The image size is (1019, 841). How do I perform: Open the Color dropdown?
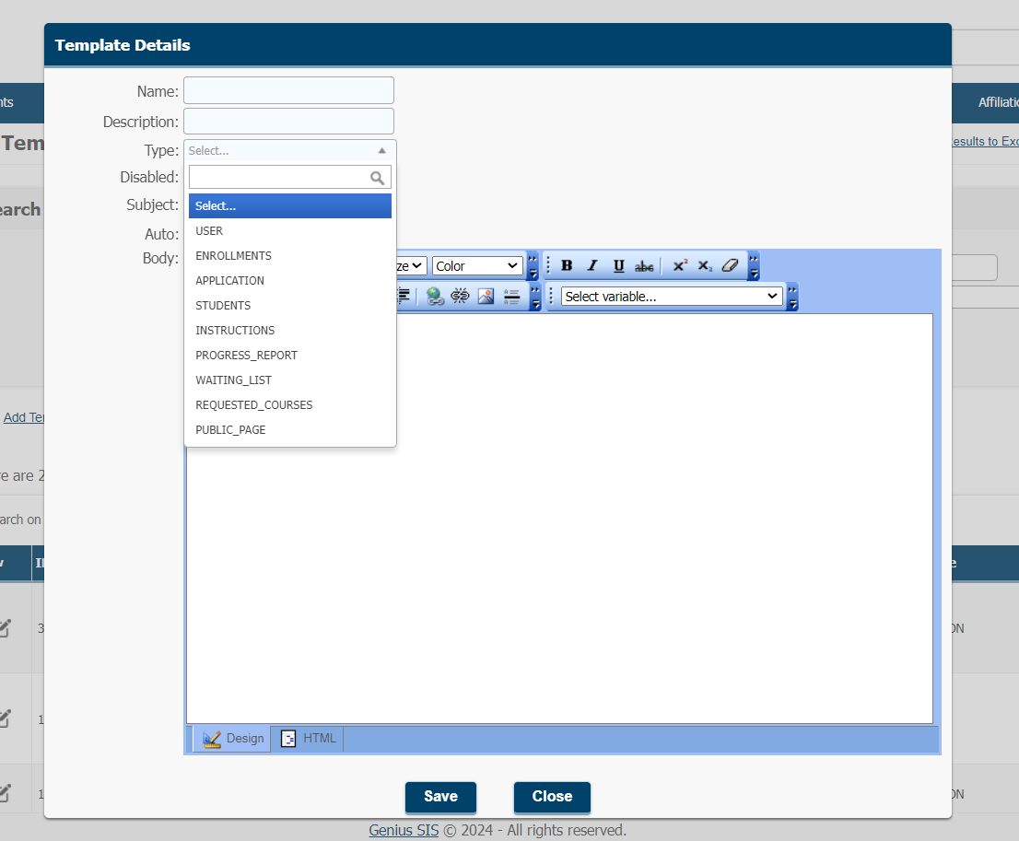pyautogui.click(x=477, y=266)
